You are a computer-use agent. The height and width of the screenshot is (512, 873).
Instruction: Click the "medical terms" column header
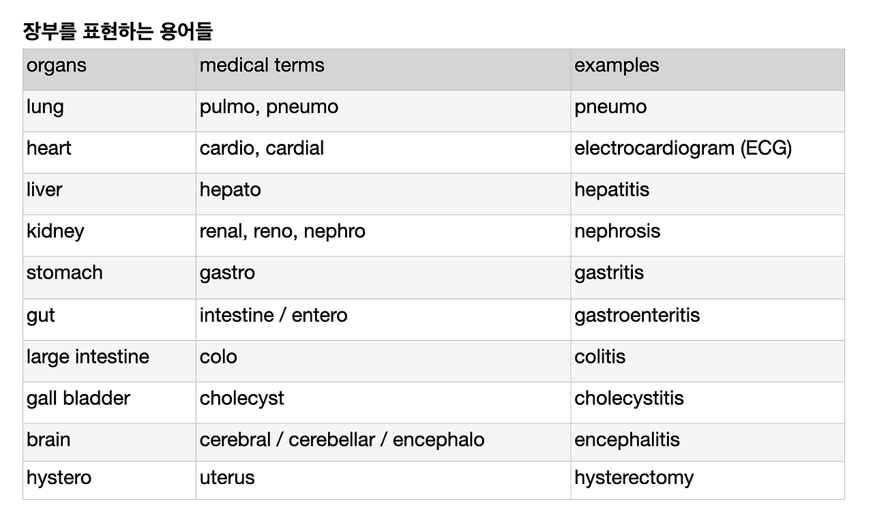tap(262, 65)
